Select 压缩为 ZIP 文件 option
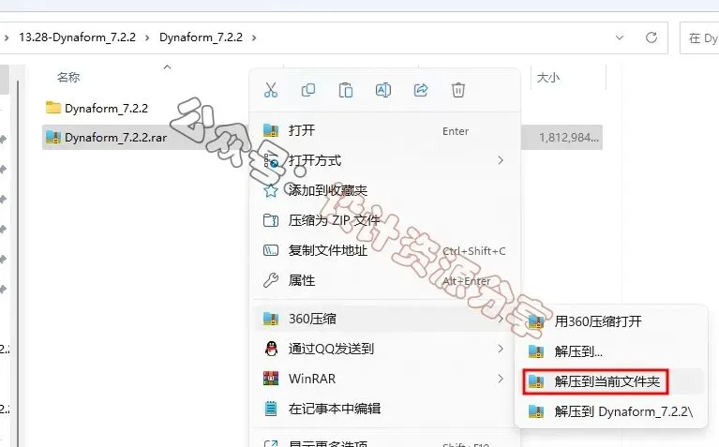This screenshot has height=447, width=719. pos(384,220)
